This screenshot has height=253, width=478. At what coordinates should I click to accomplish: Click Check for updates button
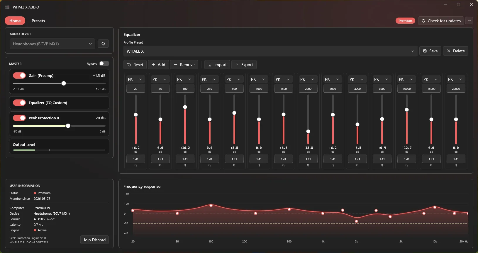[x=441, y=21]
